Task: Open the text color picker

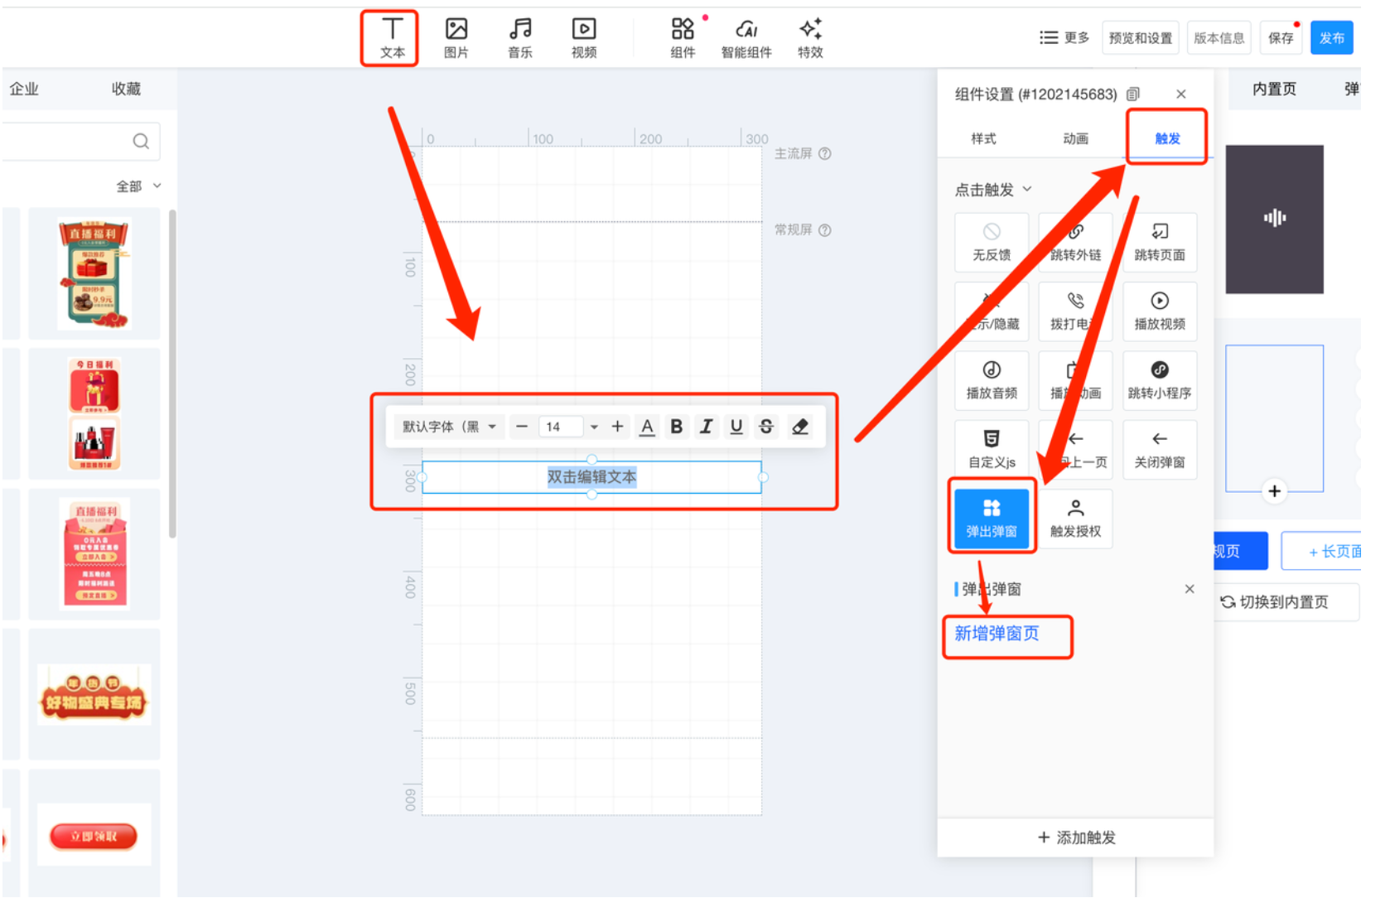Action: [647, 427]
